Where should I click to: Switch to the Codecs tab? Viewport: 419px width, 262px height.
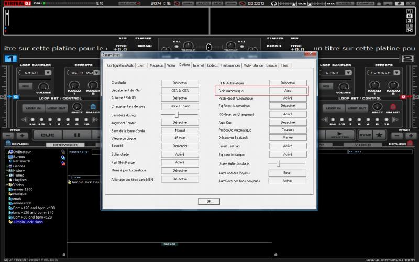(212, 65)
